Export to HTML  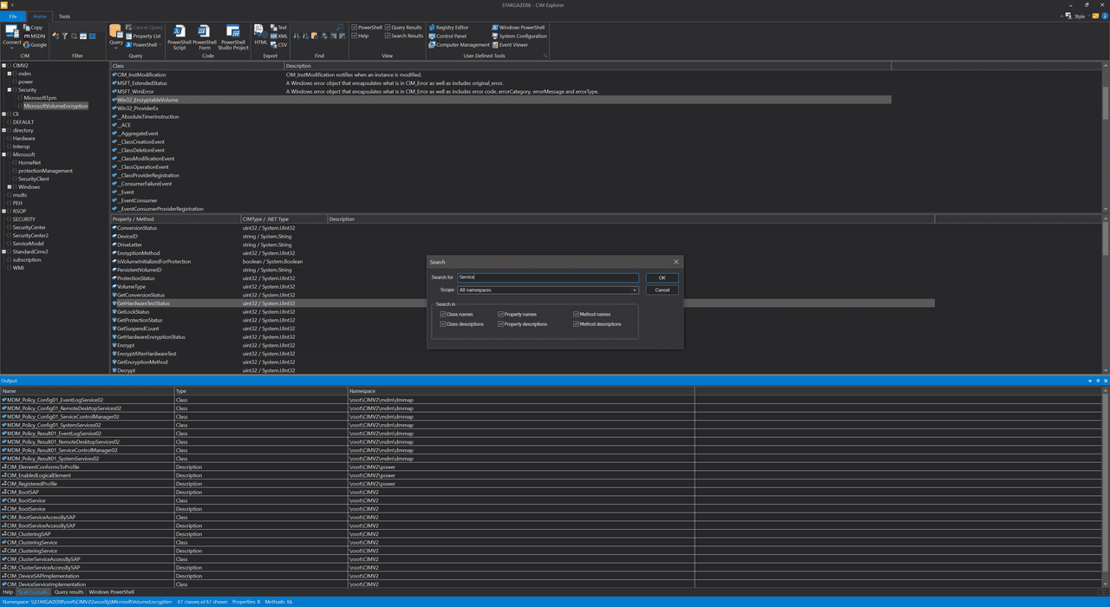[261, 35]
